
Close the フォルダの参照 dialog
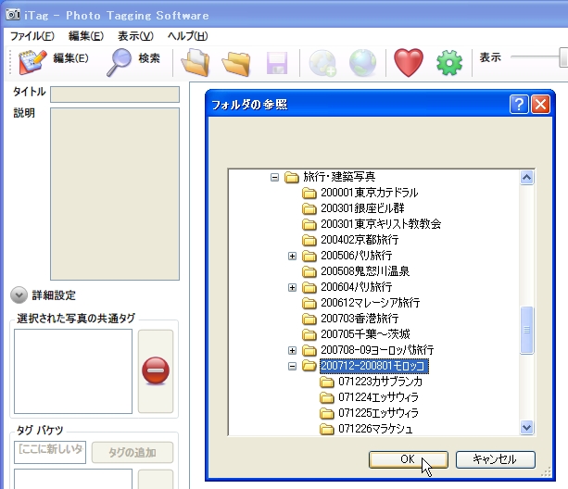(x=540, y=105)
